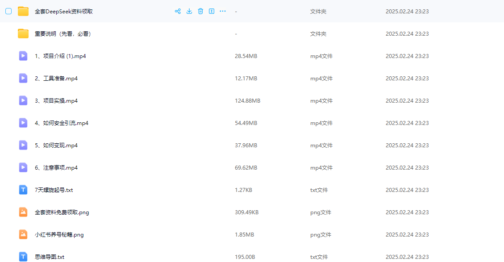The height and width of the screenshot is (262, 504).
Task: Click the 37.96MB size value
Action: 246,146
